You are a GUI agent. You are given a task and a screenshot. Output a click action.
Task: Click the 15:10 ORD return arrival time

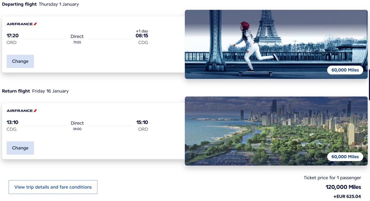tap(142, 122)
